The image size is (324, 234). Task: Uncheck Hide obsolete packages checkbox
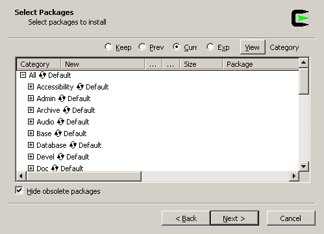pos(19,191)
